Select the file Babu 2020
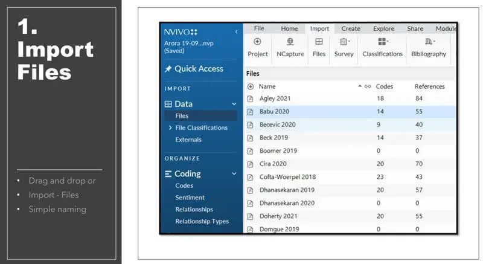This screenshot has height=264, width=483. click(x=274, y=112)
